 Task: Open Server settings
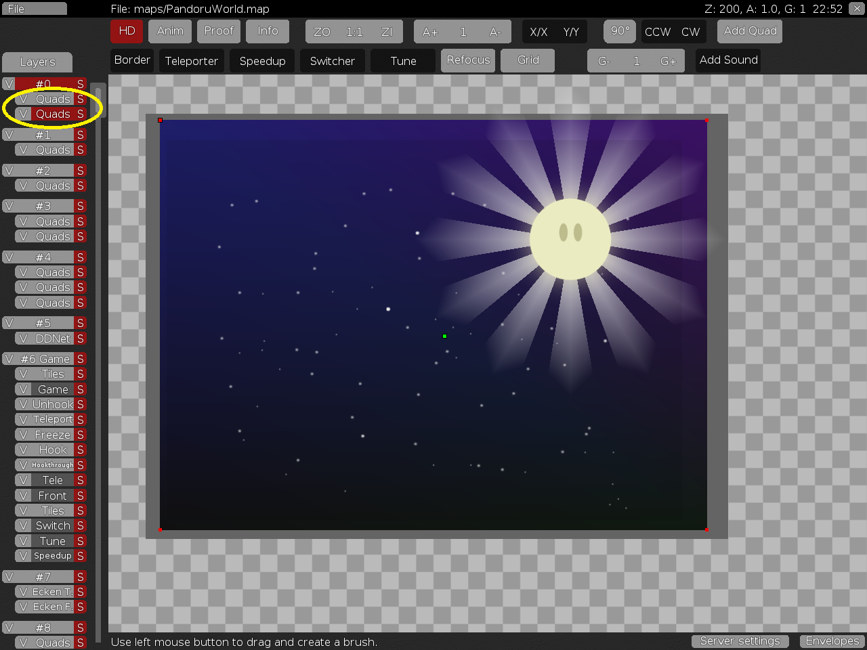(740, 641)
